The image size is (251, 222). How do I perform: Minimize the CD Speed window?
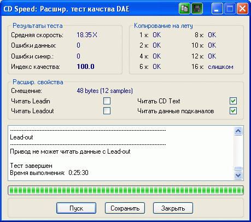[217, 9]
